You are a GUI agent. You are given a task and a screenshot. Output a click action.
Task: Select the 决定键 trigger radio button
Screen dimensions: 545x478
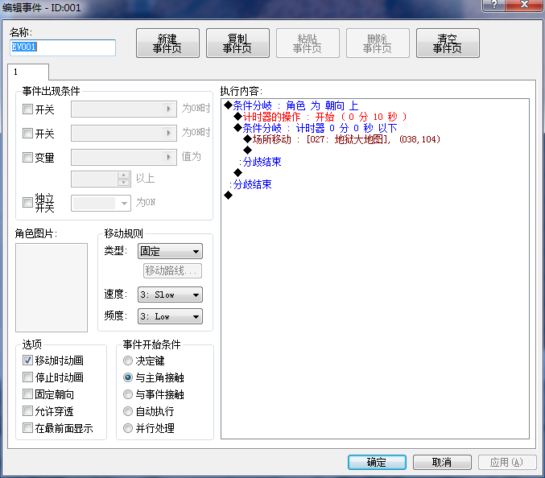[x=128, y=361]
